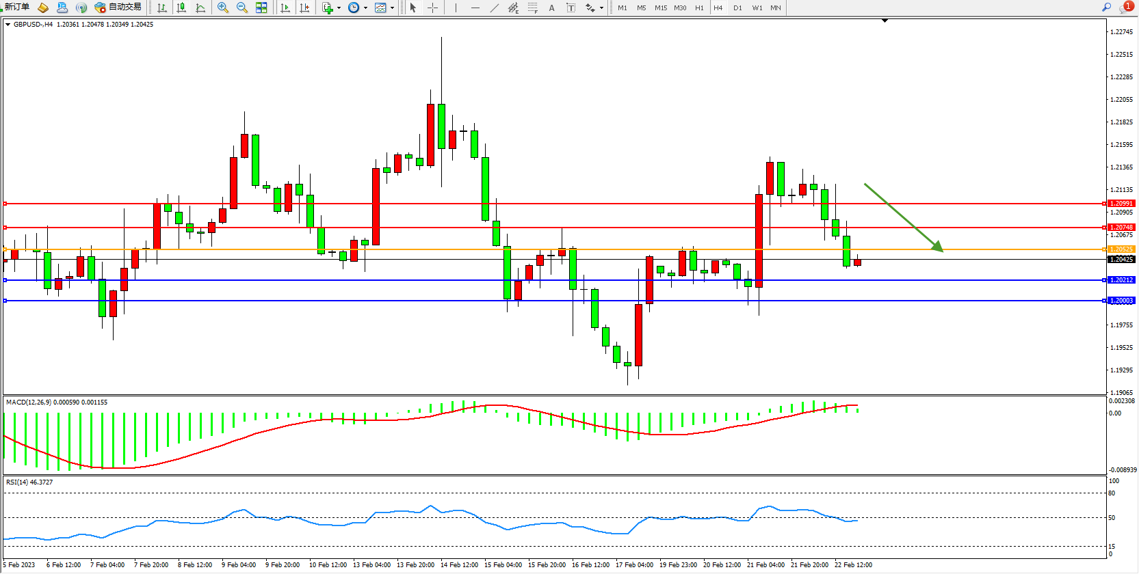Switch to the M15 timeframe
Viewport: 1139px width, 574px height.
tap(660, 8)
